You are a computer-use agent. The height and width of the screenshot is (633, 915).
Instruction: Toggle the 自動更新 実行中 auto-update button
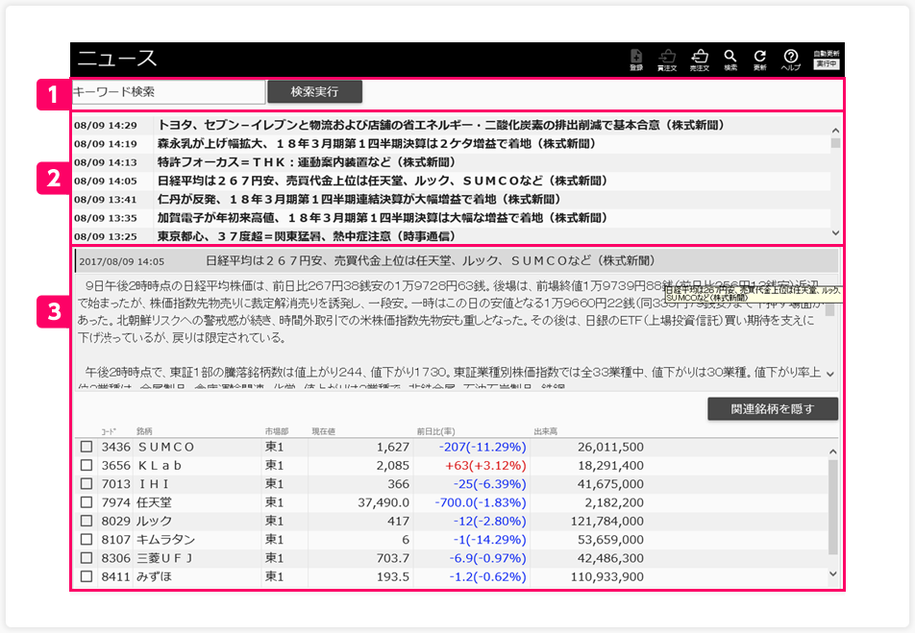pos(827,60)
